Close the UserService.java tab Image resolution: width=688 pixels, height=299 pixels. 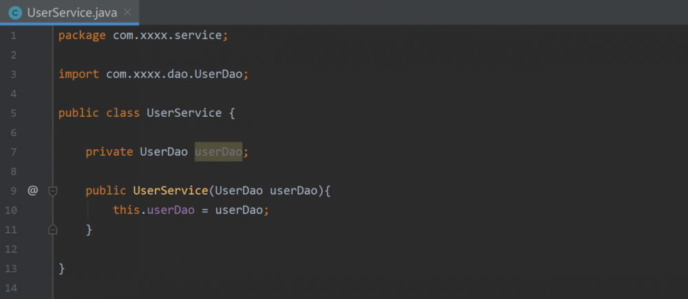tap(127, 12)
